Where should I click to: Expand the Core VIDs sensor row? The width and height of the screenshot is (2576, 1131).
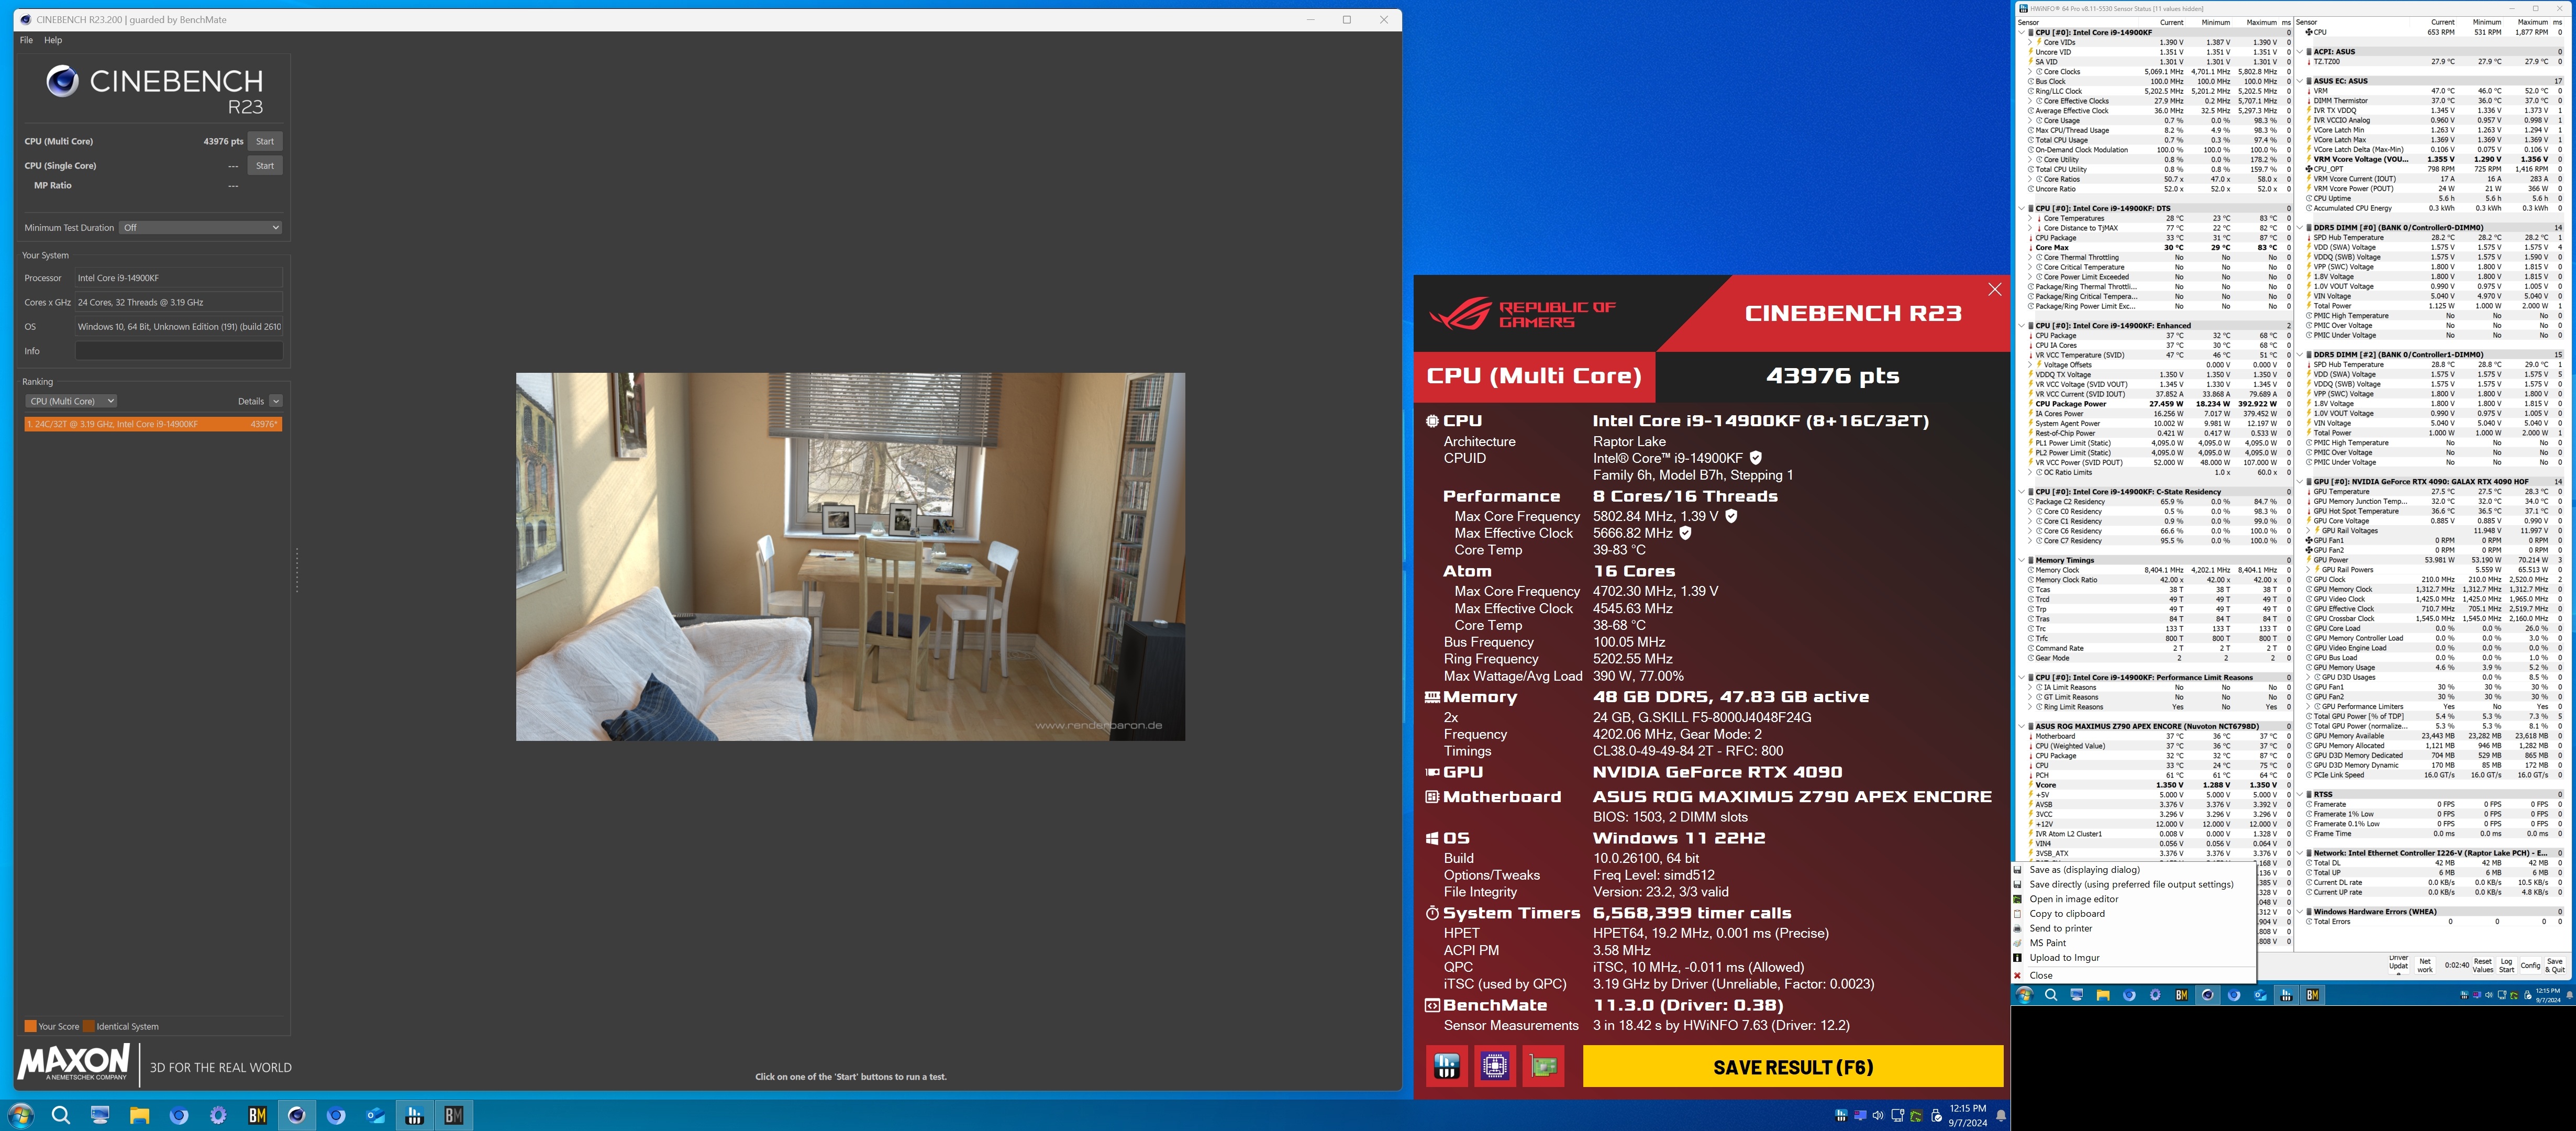(2029, 42)
